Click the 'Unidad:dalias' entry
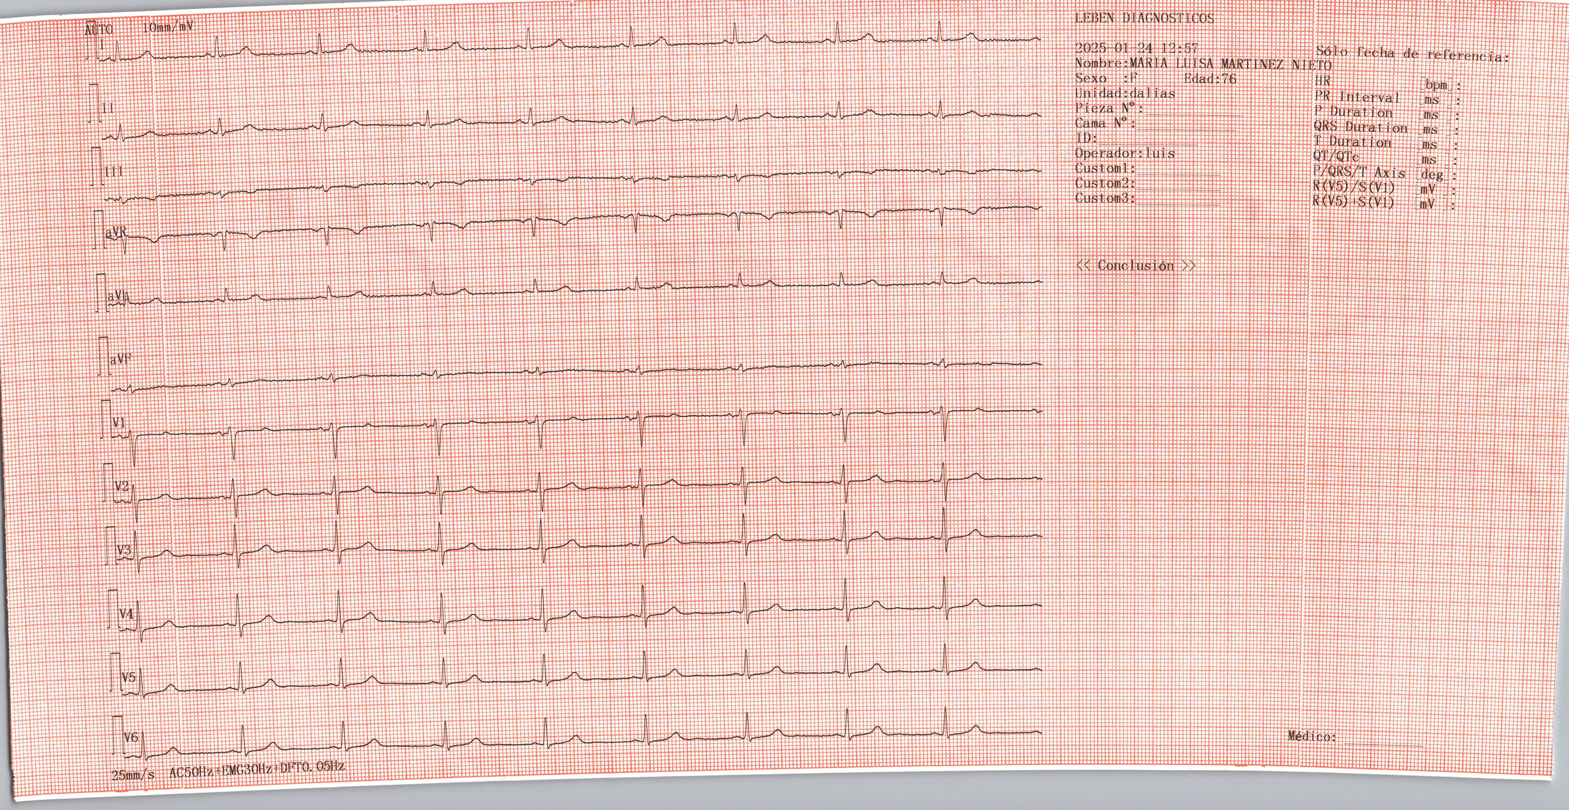1569x810 pixels. coord(1125,94)
